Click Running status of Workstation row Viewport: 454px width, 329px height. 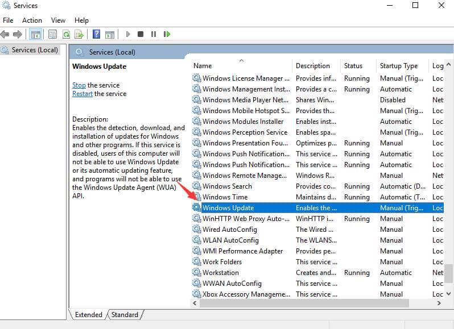(x=357, y=272)
